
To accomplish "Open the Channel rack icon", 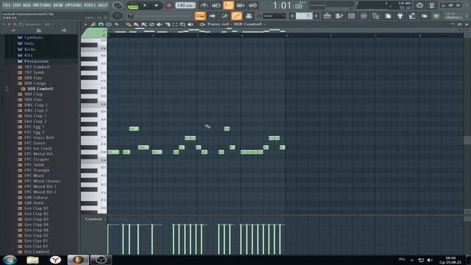I will (x=352, y=15).
